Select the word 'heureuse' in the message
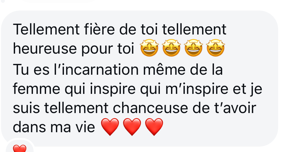This screenshot has height=152, width=282. click(x=45, y=49)
